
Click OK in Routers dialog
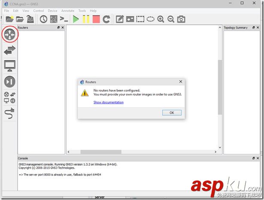172,113
